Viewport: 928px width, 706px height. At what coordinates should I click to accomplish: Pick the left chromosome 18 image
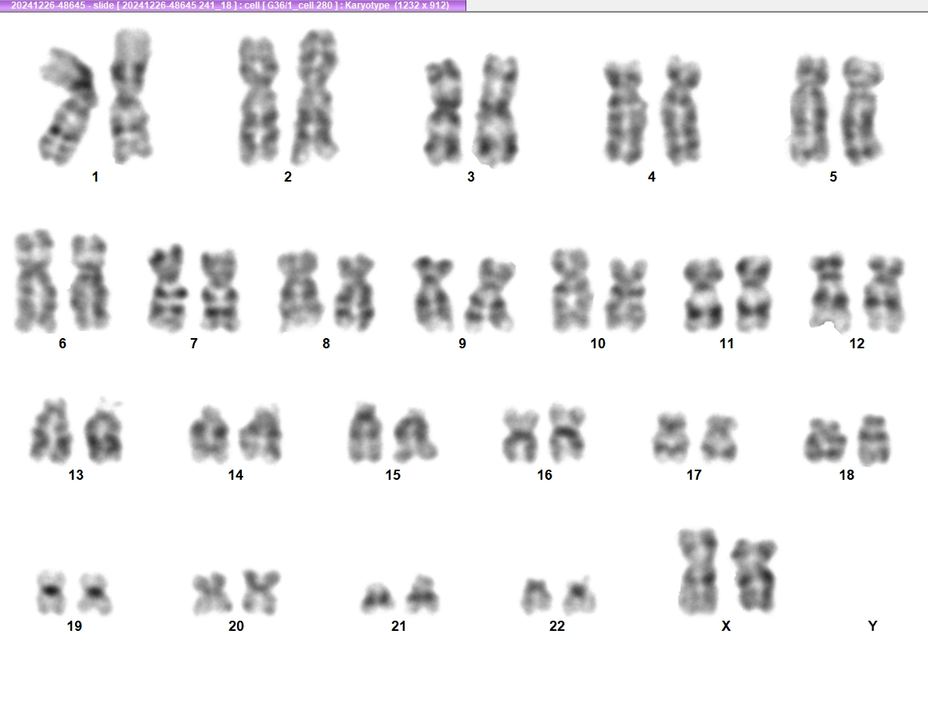(x=825, y=441)
